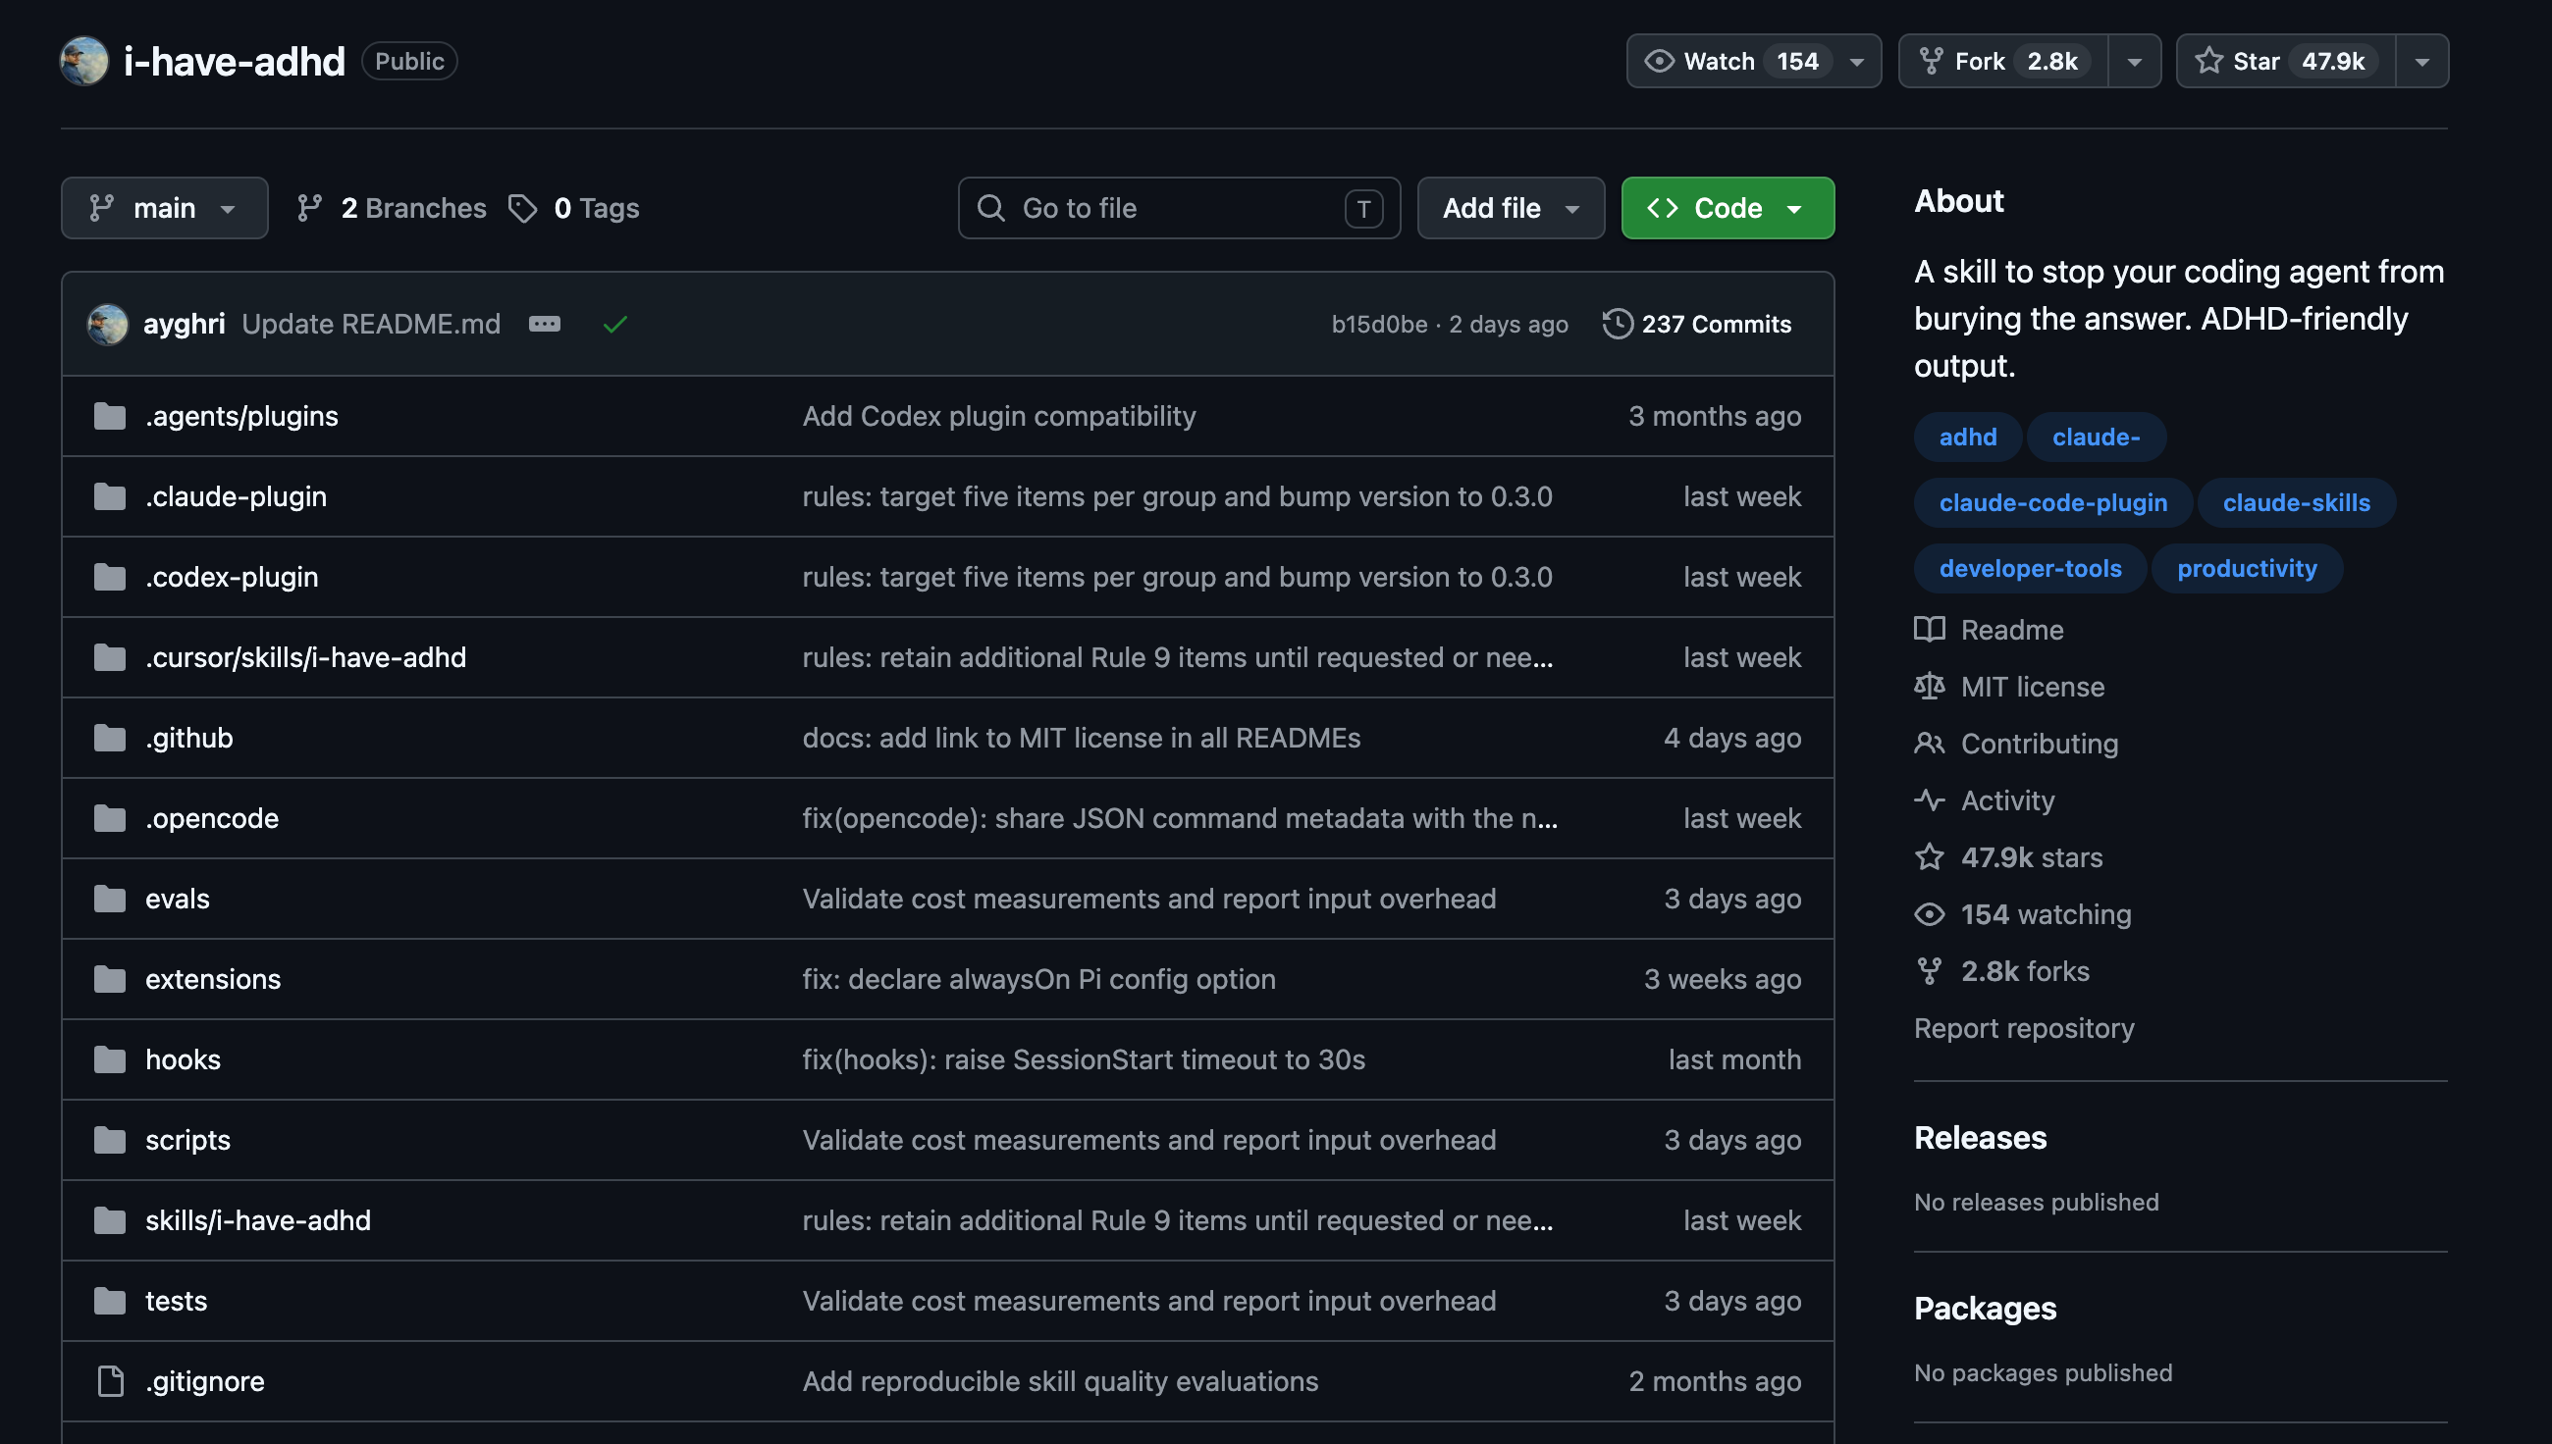This screenshot has height=1444, width=2552.
Task: Open the Star lists dropdown arrow
Action: tap(2422, 62)
